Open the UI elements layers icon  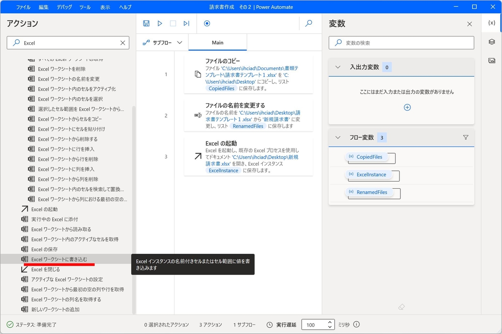(x=492, y=42)
